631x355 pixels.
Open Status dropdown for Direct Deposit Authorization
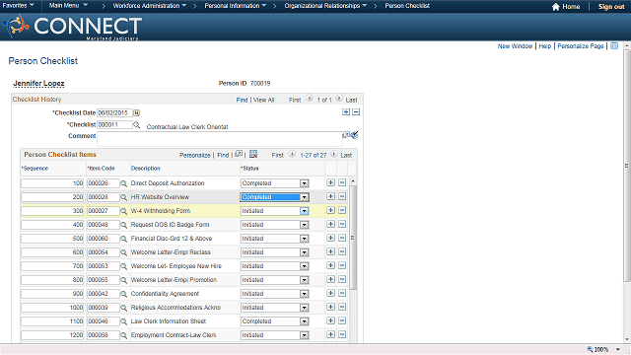point(305,183)
